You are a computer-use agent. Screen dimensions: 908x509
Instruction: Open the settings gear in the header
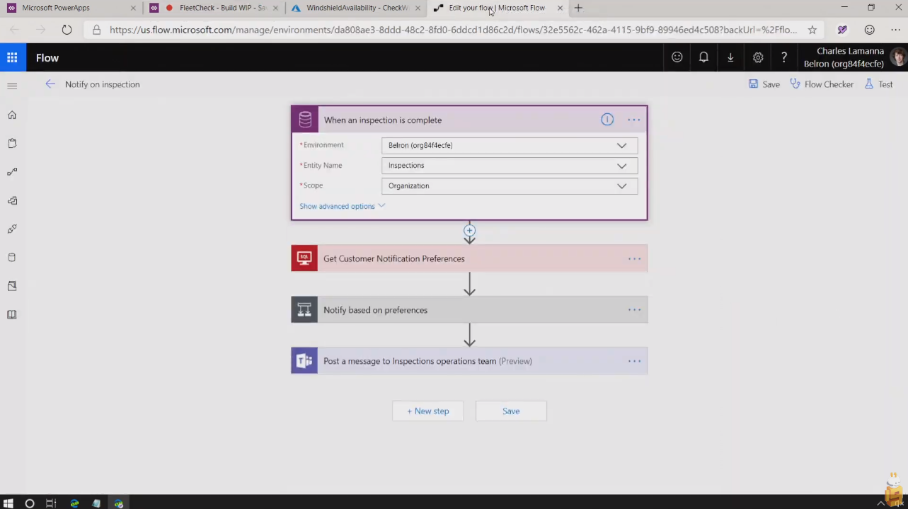pyautogui.click(x=758, y=57)
